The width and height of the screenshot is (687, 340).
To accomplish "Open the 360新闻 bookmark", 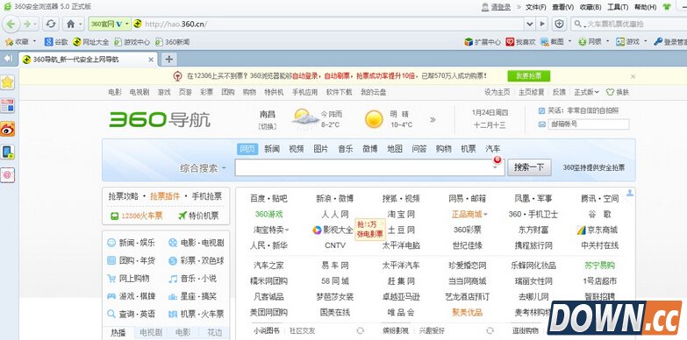I will [172, 42].
